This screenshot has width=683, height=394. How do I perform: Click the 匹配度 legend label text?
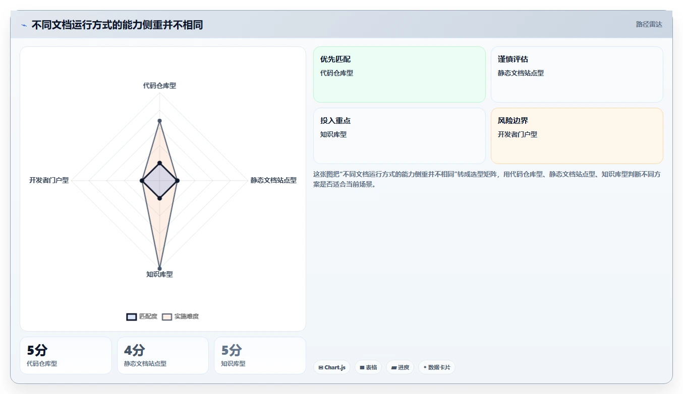tap(148, 317)
